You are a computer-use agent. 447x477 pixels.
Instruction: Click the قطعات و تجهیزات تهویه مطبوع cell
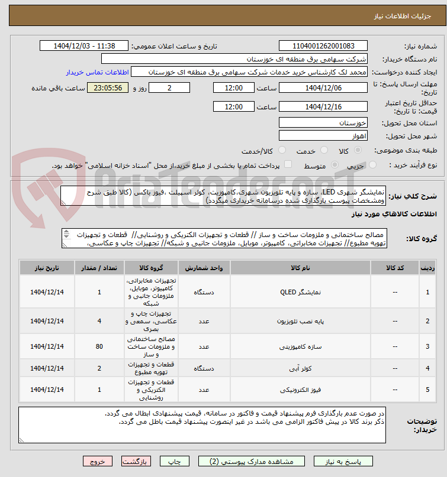coord(151,368)
